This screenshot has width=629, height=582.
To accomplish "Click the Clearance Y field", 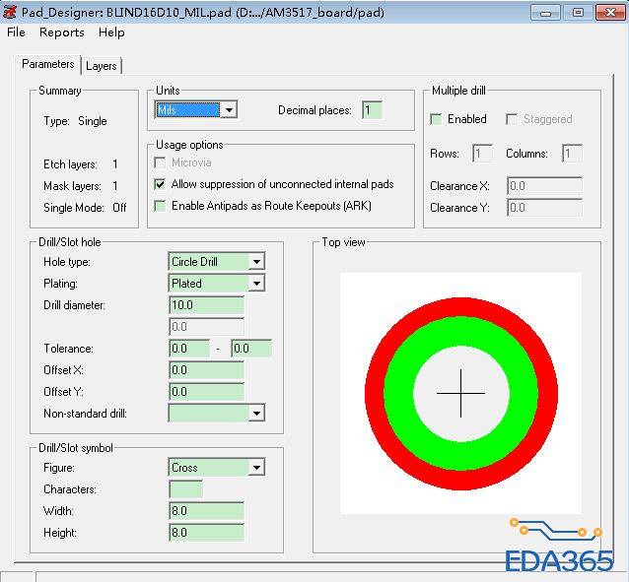I will tap(544, 208).
